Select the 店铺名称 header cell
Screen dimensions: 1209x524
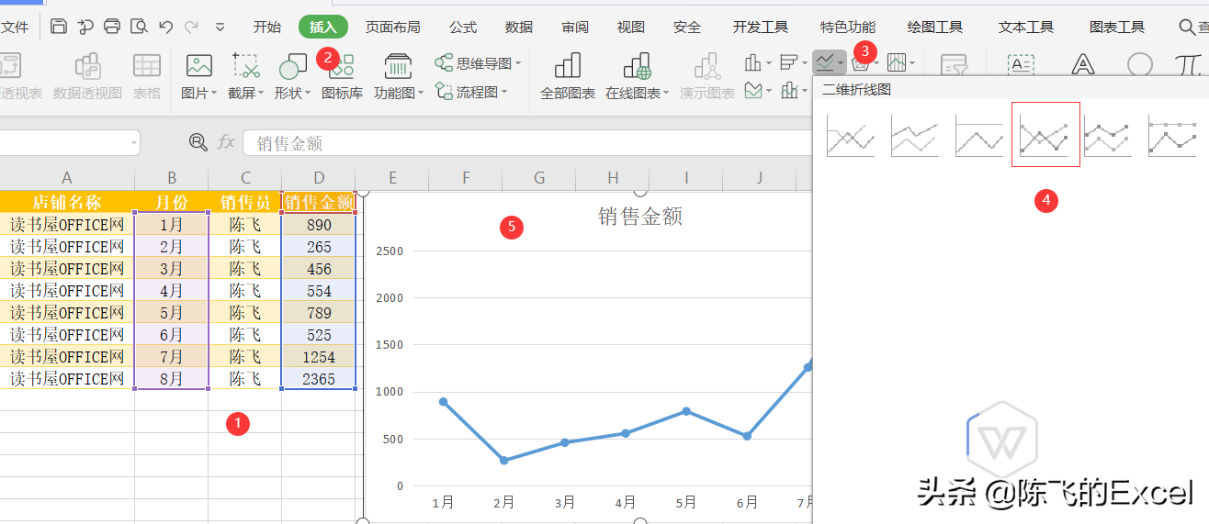coord(67,202)
